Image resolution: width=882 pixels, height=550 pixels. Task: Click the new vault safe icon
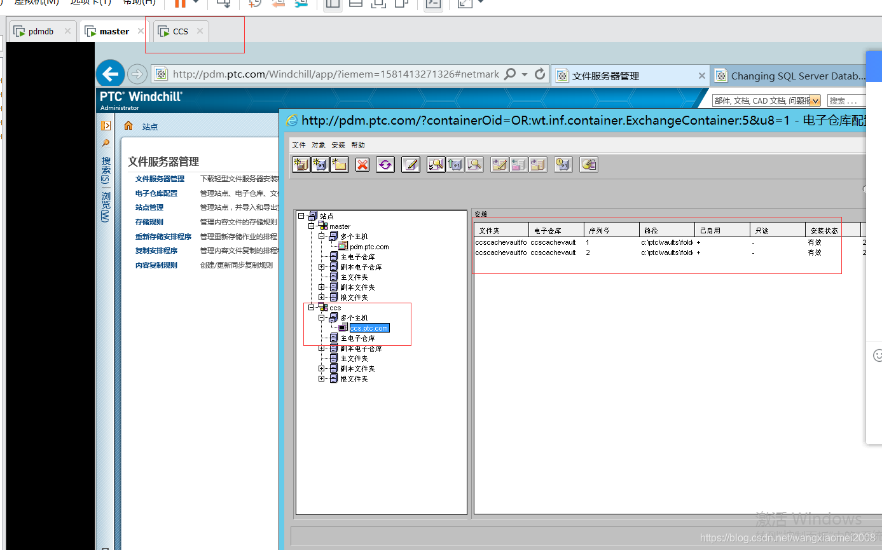tap(320, 165)
